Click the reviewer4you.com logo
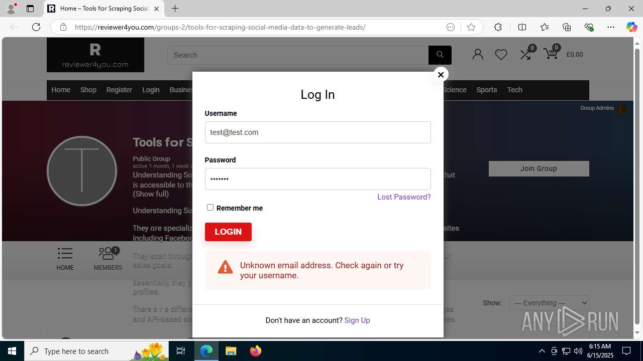643x361 pixels. (95, 55)
